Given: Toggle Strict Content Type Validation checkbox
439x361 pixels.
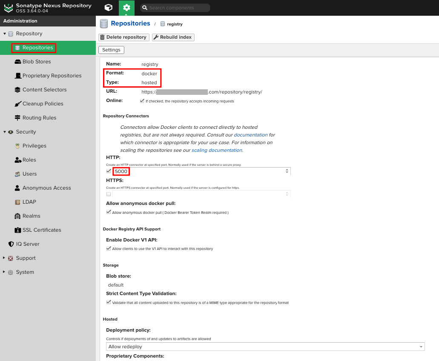Looking at the screenshot, I should [109, 302].
